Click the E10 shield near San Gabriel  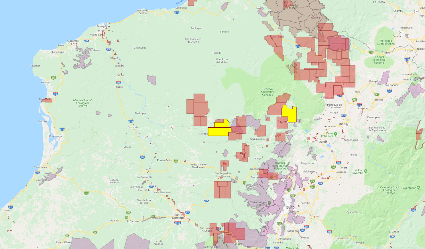(389, 91)
